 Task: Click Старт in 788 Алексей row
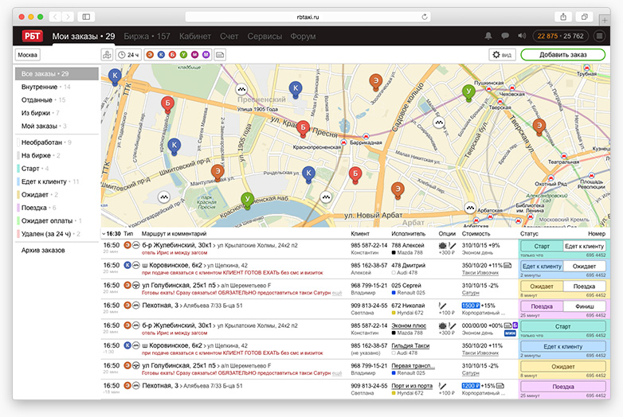541,246
